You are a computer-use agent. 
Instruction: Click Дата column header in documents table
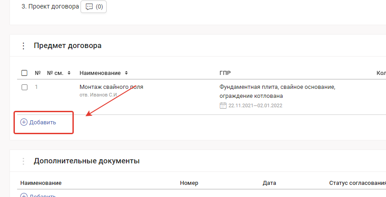pos(269,183)
